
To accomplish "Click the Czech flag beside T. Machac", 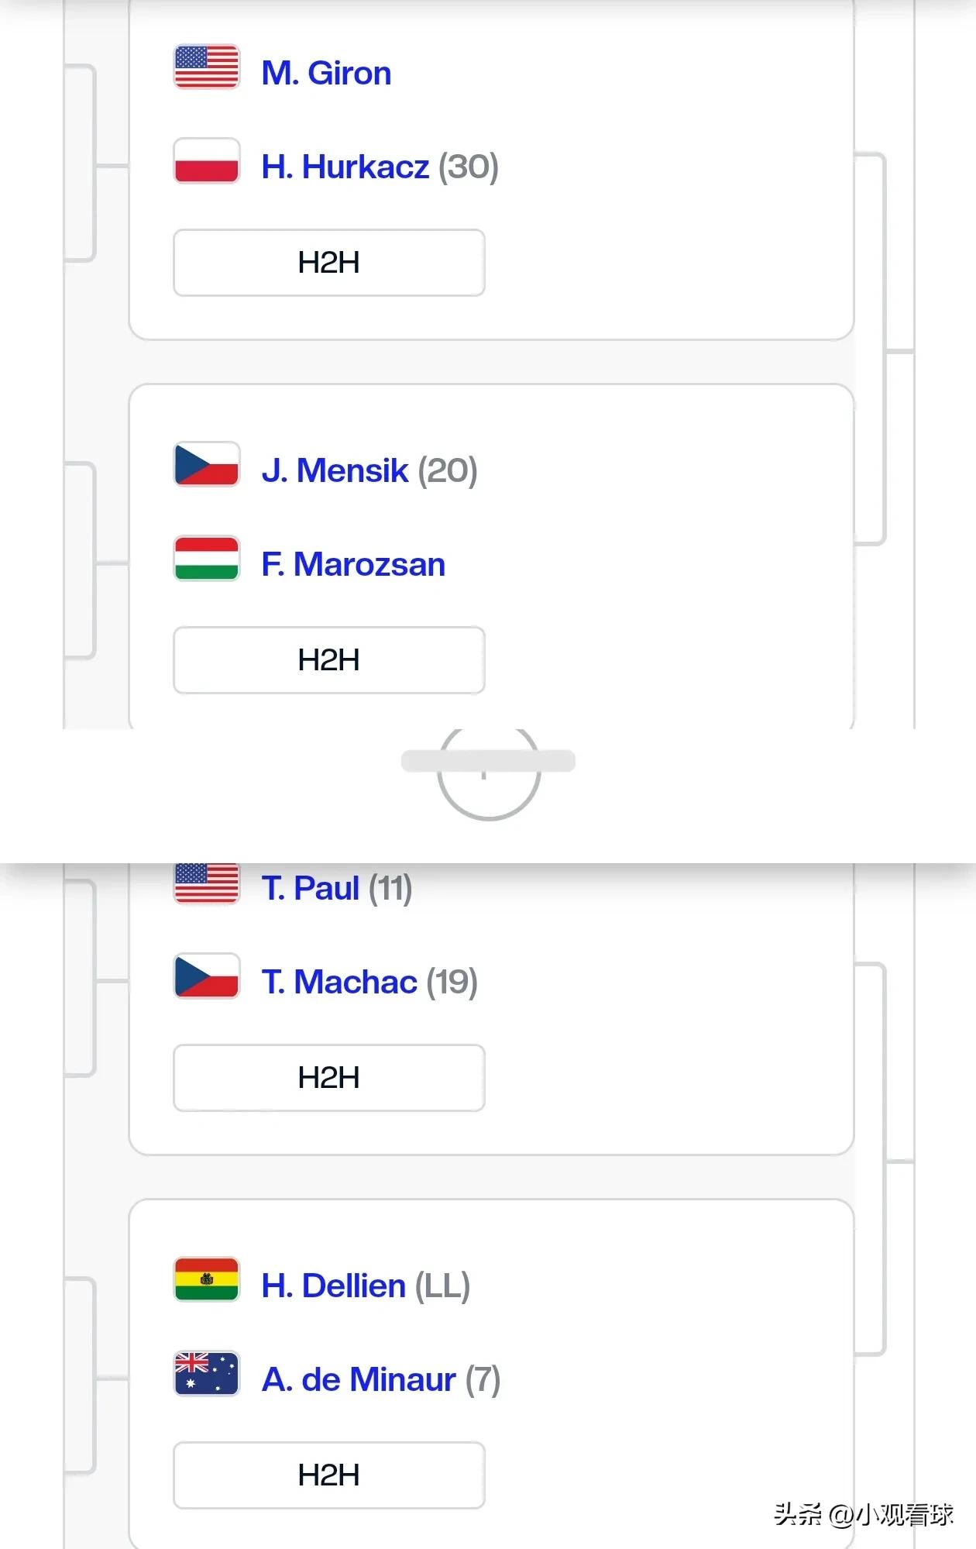I will coord(207,976).
